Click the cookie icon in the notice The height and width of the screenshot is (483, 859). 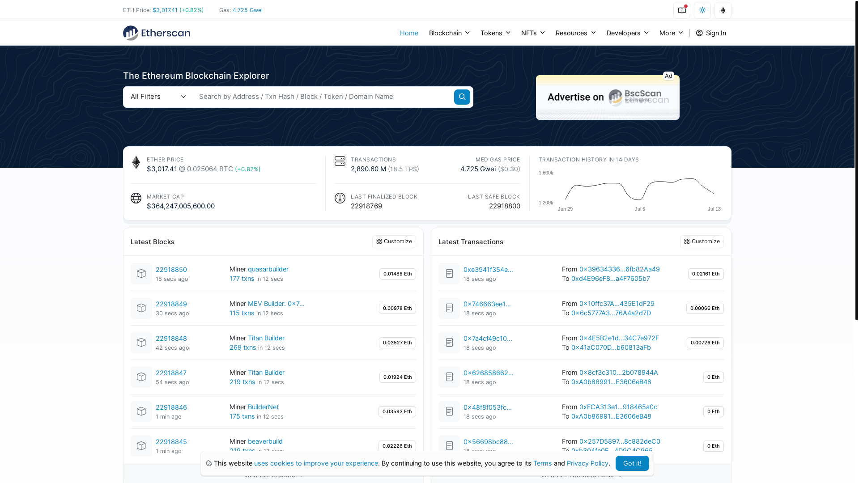tap(209, 463)
